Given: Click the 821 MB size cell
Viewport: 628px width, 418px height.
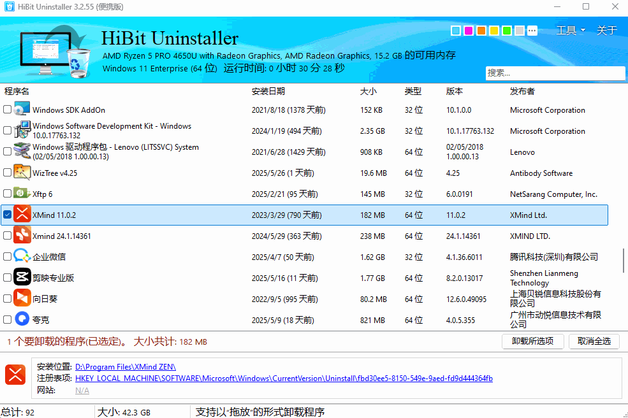Looking at the screenshot, I should (x=372, y=321).
